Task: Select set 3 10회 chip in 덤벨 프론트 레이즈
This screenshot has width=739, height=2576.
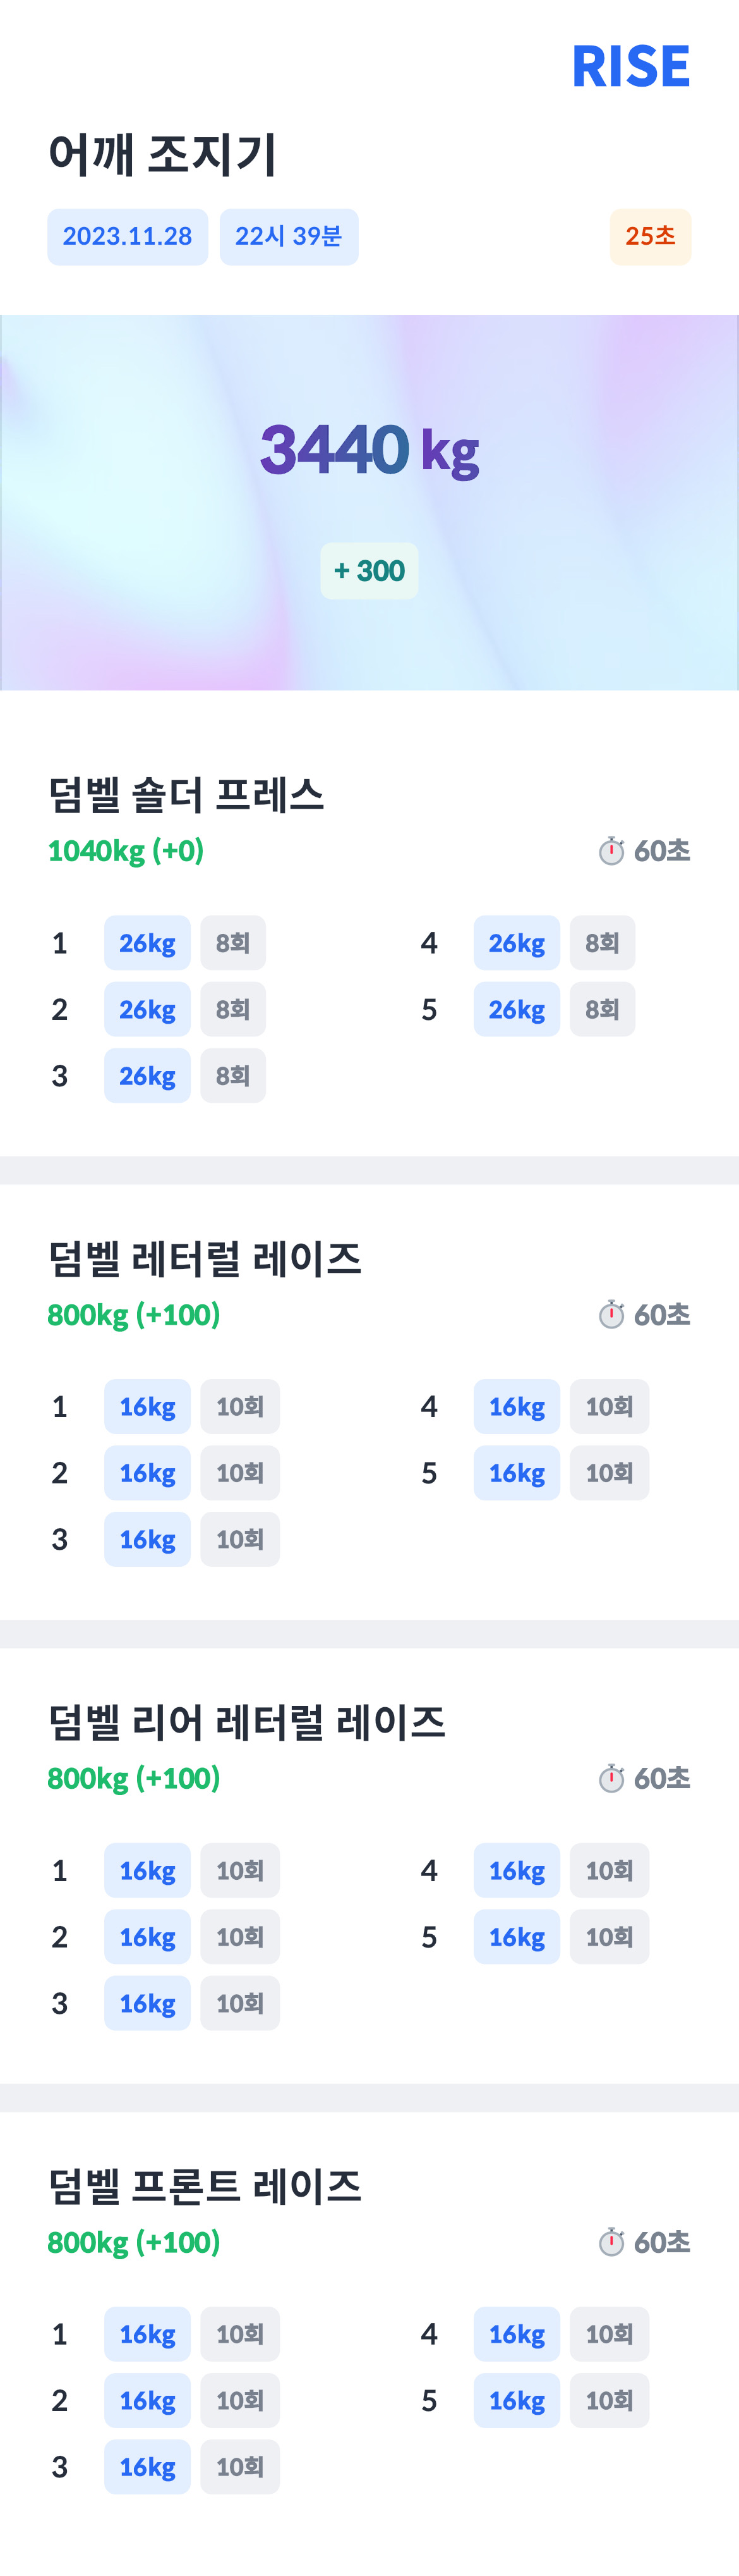Action: [239, 2467]
